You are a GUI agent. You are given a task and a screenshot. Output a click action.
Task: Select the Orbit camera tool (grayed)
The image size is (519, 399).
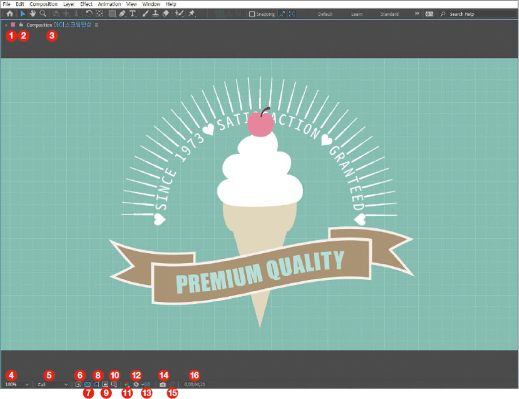coord(56,13)
